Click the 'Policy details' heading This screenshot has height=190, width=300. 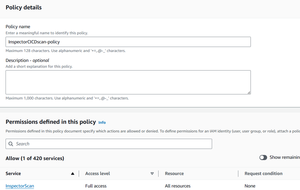24,7
